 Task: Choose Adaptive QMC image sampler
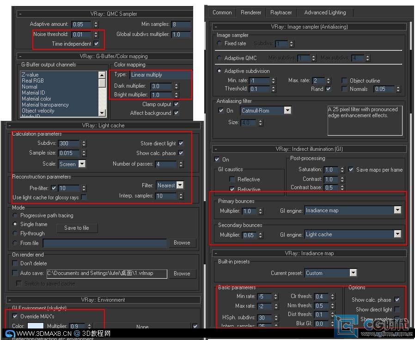click(x=219, y=58)
